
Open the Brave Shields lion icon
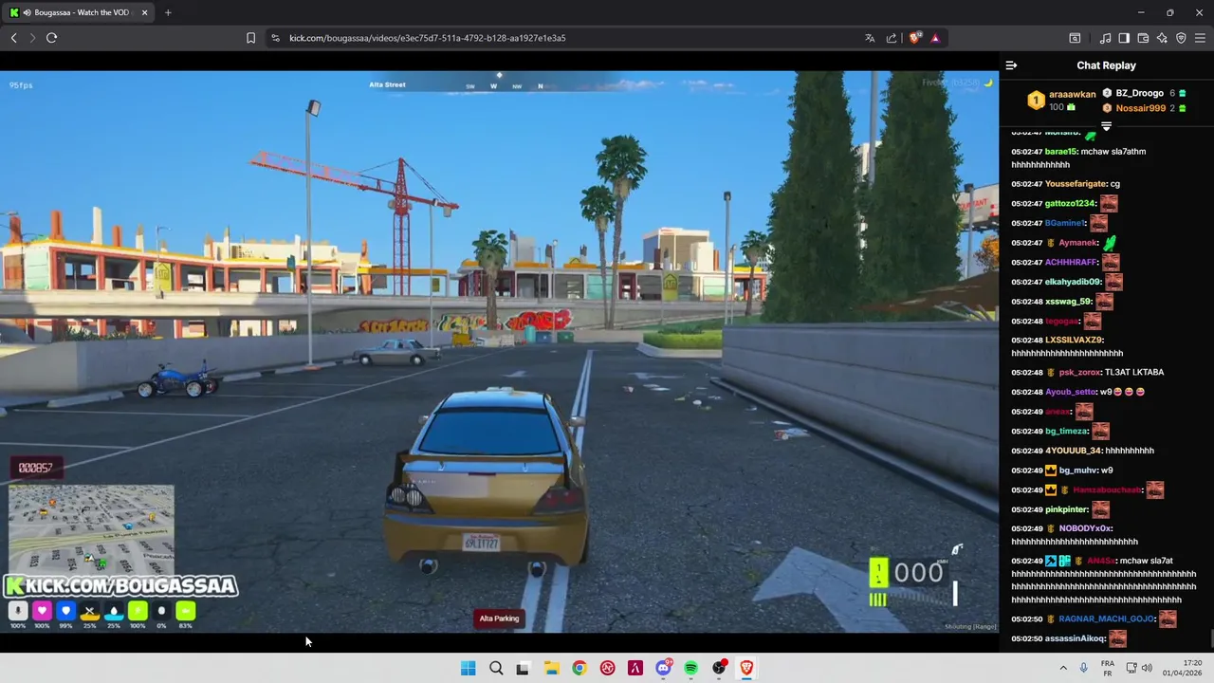coord(914,38)
